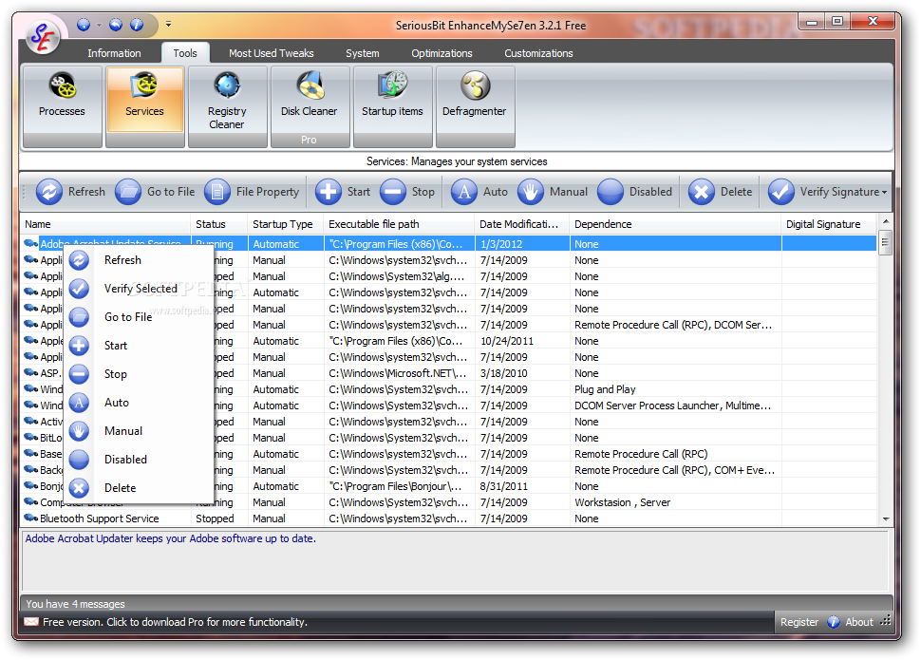
Task: Click the Register link
Action: click(x=799, y=622)
